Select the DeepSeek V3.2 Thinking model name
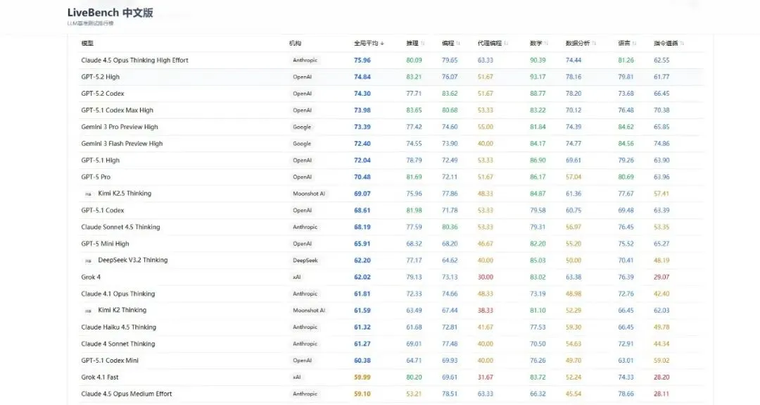 (133, 260)
